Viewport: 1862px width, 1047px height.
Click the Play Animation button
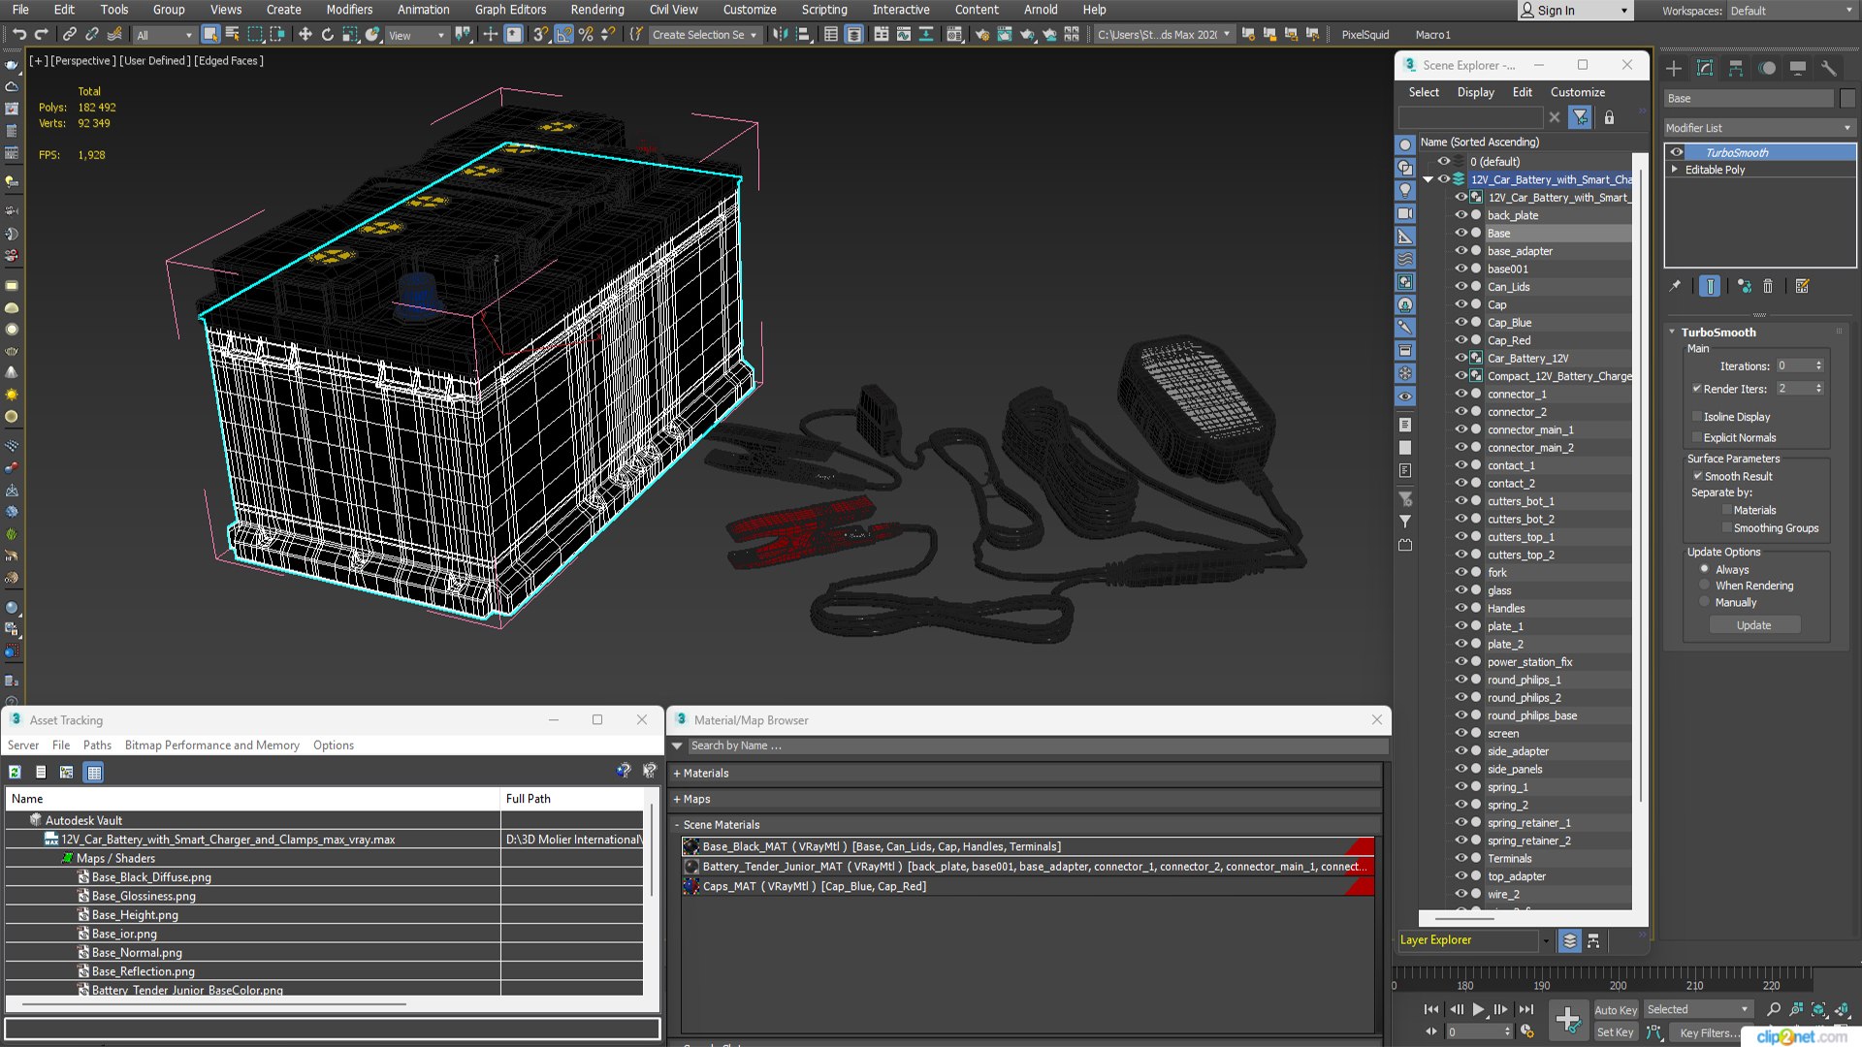click(x=1478, y=1009)
